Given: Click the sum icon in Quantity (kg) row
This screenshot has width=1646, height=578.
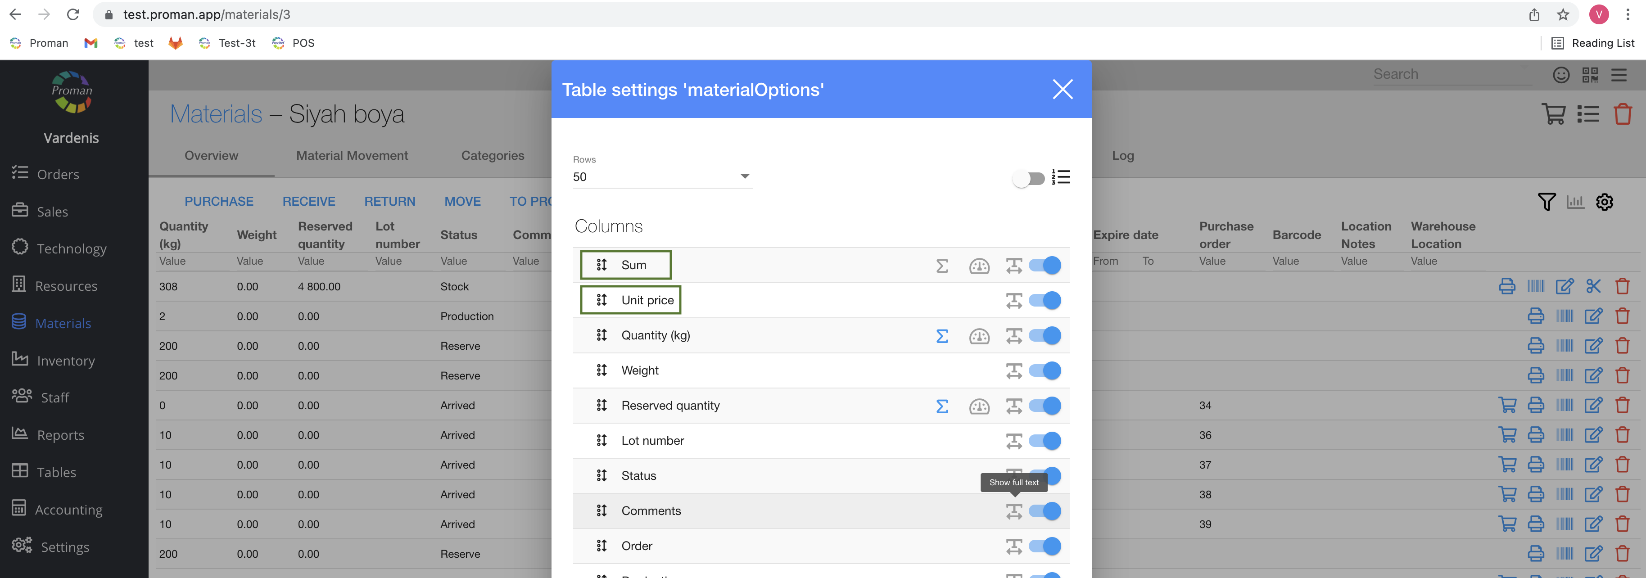Looking at the screenshot, I should click(941, 336).
